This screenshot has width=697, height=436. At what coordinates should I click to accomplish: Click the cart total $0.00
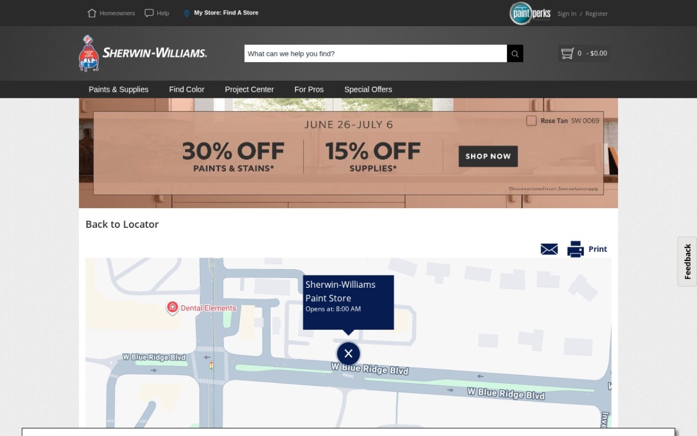[x=598, y=53]
